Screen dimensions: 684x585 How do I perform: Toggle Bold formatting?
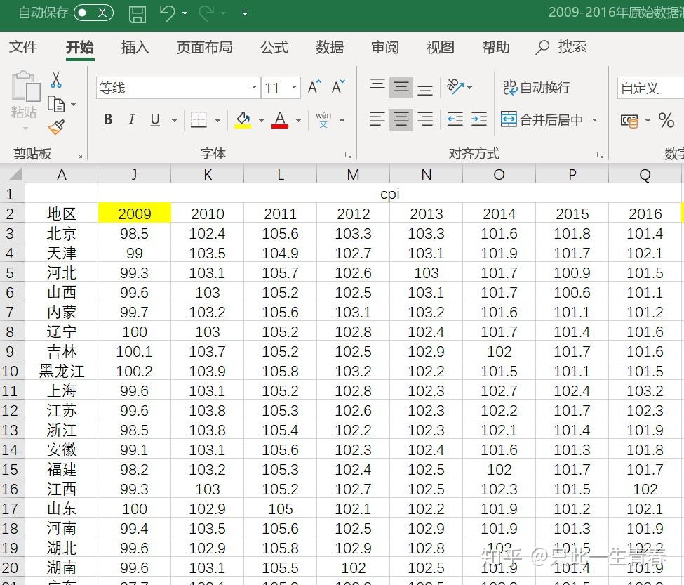click(107, 119)
